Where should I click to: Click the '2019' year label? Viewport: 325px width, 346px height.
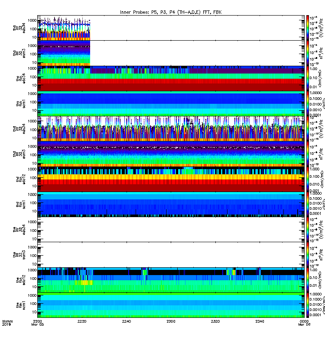(6, 325)
